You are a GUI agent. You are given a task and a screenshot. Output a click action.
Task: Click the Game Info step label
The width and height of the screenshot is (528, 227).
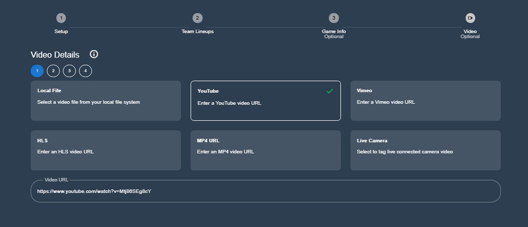(x=334, y=32)
